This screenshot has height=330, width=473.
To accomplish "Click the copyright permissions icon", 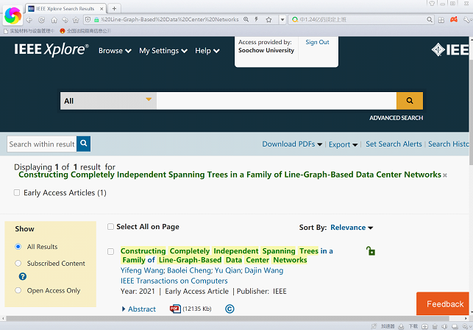I will tap(230, 309).
